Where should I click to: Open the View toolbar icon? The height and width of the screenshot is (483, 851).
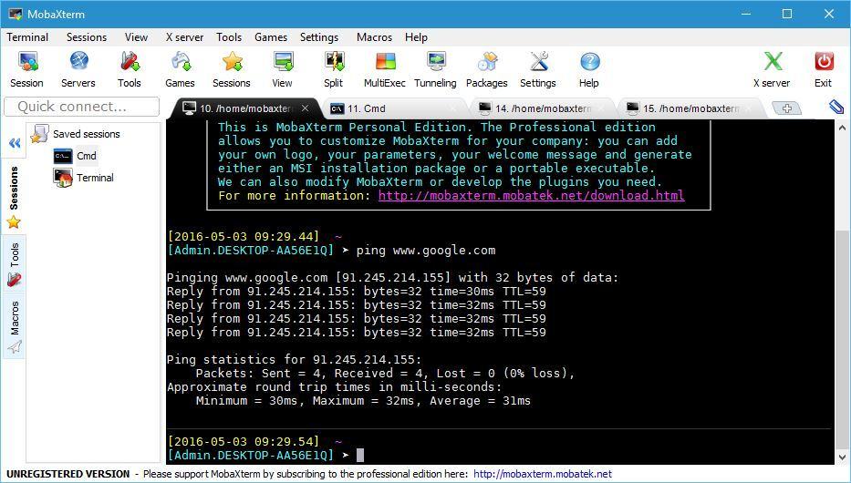click(282, 69)
